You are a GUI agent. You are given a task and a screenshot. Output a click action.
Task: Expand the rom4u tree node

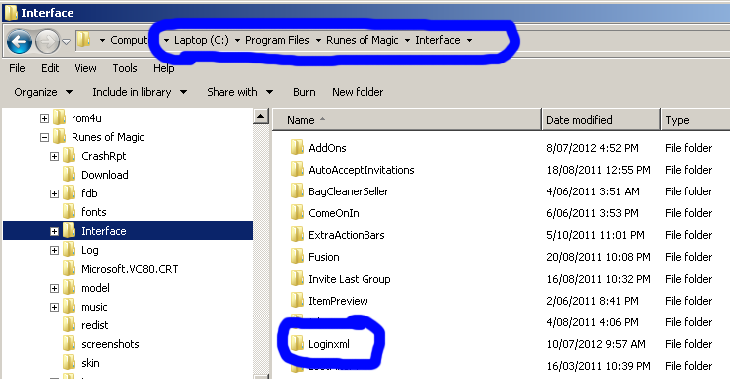click(x=44, y=119)
